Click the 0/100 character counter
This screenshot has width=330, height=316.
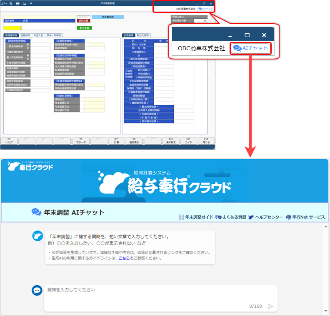[255, 306]
